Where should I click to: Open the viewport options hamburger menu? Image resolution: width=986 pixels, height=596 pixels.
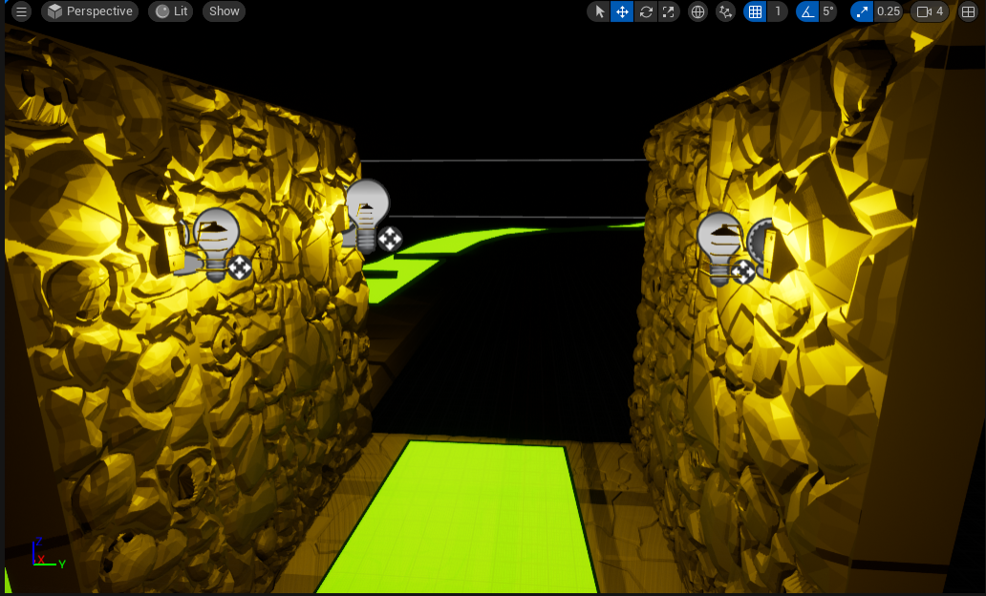(21, 11)
